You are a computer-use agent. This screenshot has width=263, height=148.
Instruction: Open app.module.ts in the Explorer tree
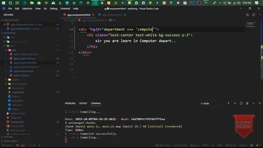click(21, 76)
